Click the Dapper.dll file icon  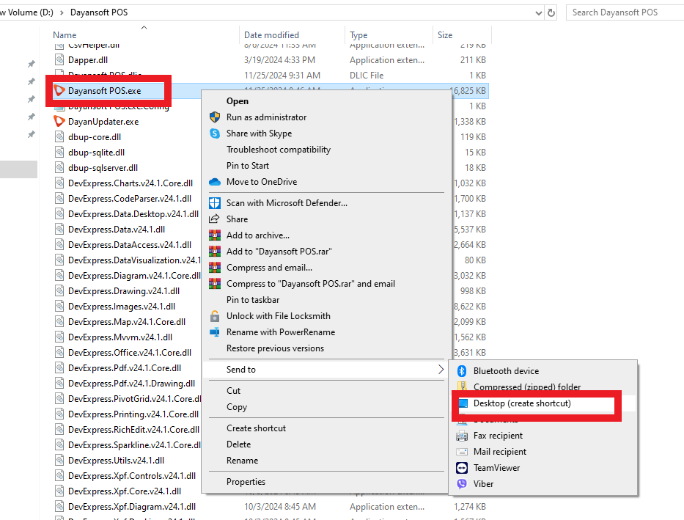pyautogui.click(x=59, y=59)
